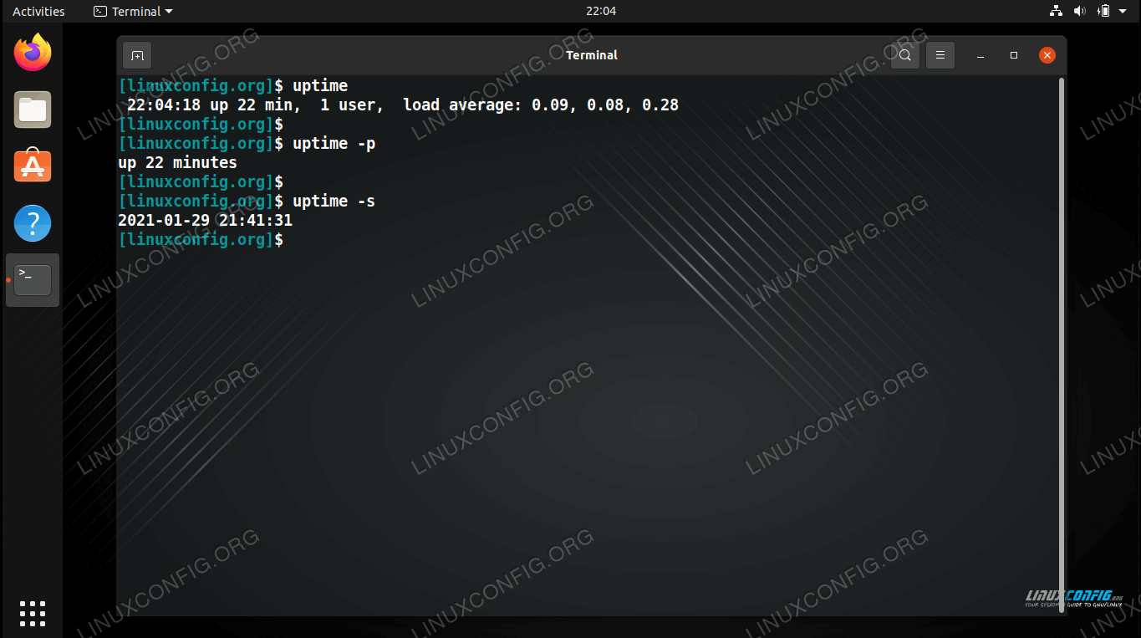Open the Activities overview
1141x638 pixels.
tap(38, 11)
